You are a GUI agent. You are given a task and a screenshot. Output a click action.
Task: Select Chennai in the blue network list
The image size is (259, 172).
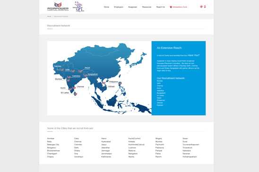coord(160,86)
